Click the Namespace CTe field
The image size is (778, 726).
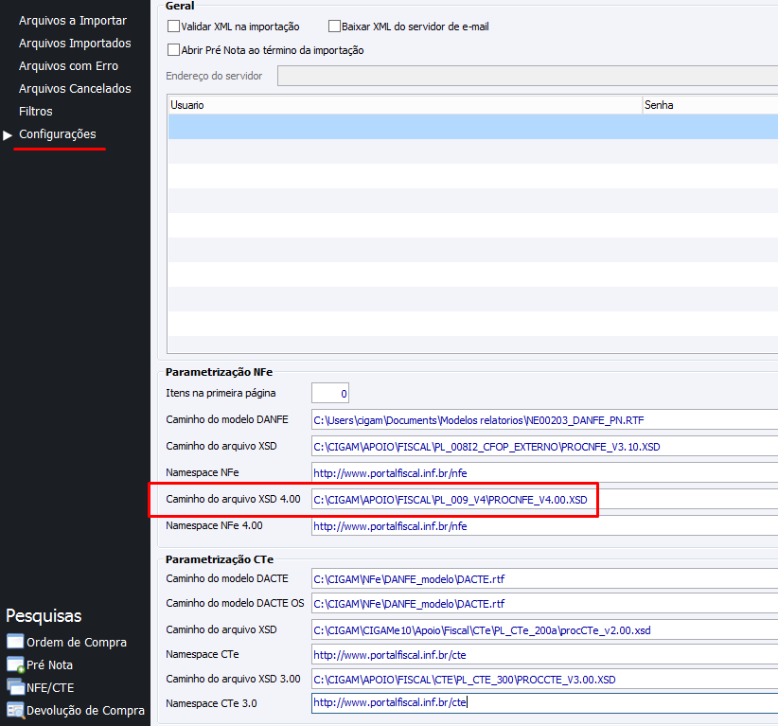click(x=544, y=655)
